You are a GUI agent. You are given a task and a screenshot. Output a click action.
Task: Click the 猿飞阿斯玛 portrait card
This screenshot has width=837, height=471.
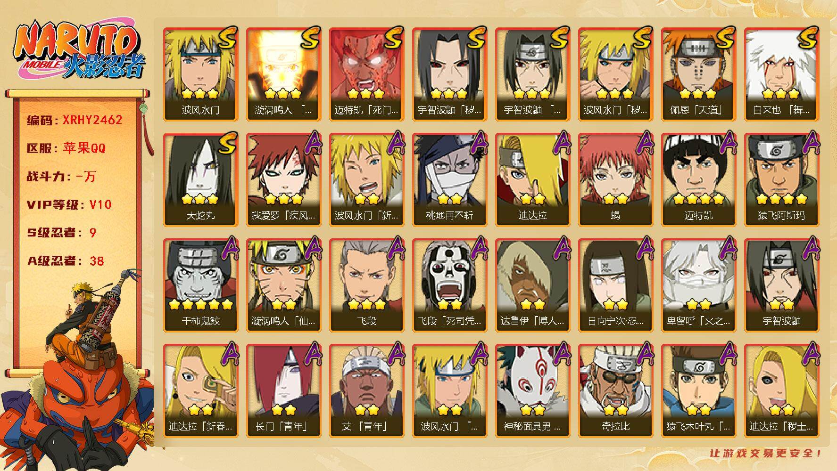(781, 180)
